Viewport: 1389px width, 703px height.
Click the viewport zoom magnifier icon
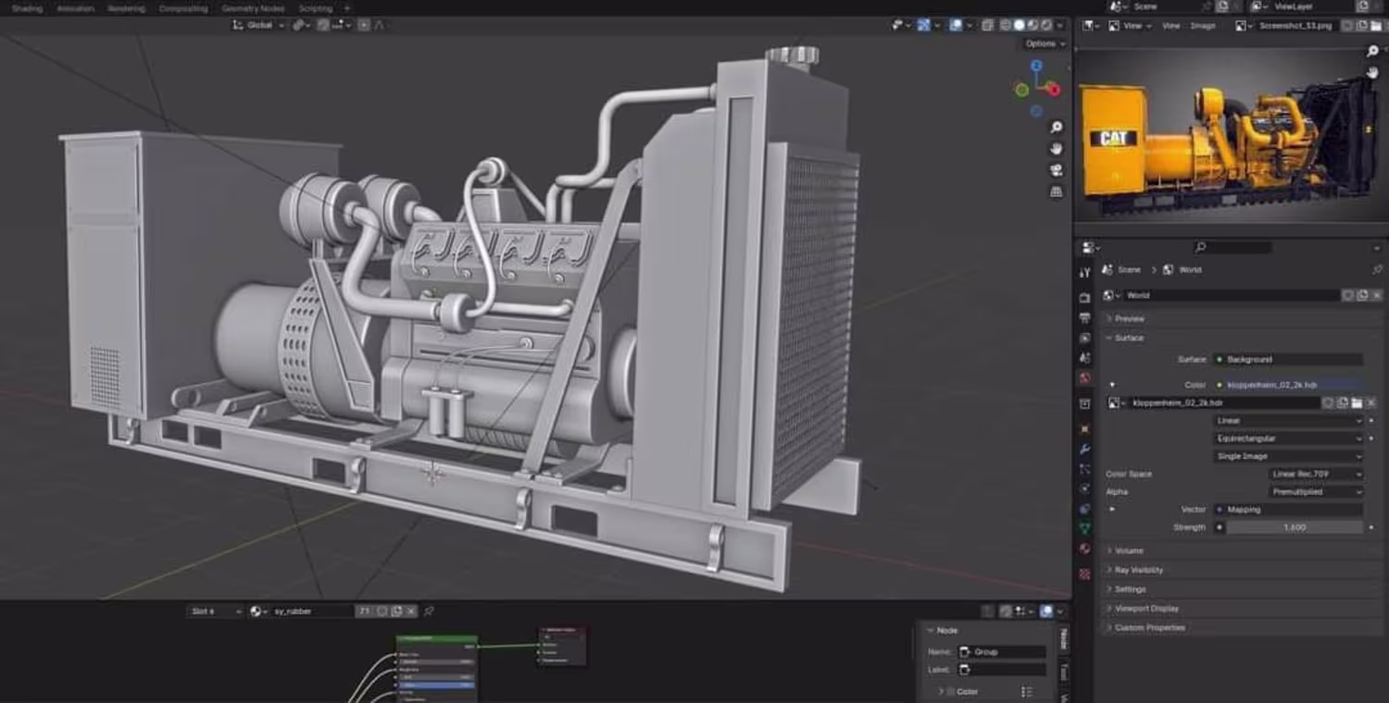(1056, 127)
